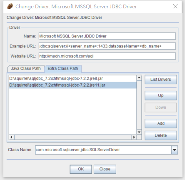
Task: Close the Change Driver dialog window
Action: 175,6
